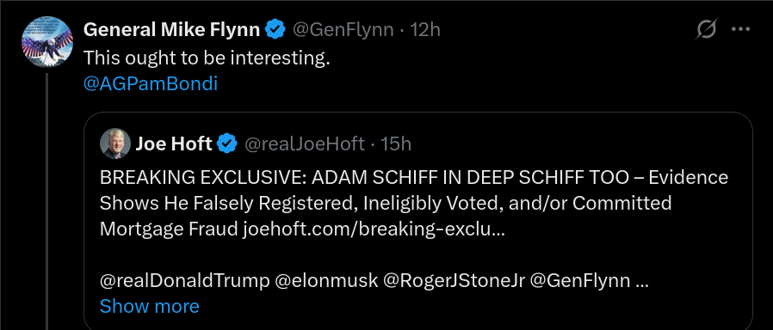
Task: Open Joe Hoft display name
Action: 174,144
